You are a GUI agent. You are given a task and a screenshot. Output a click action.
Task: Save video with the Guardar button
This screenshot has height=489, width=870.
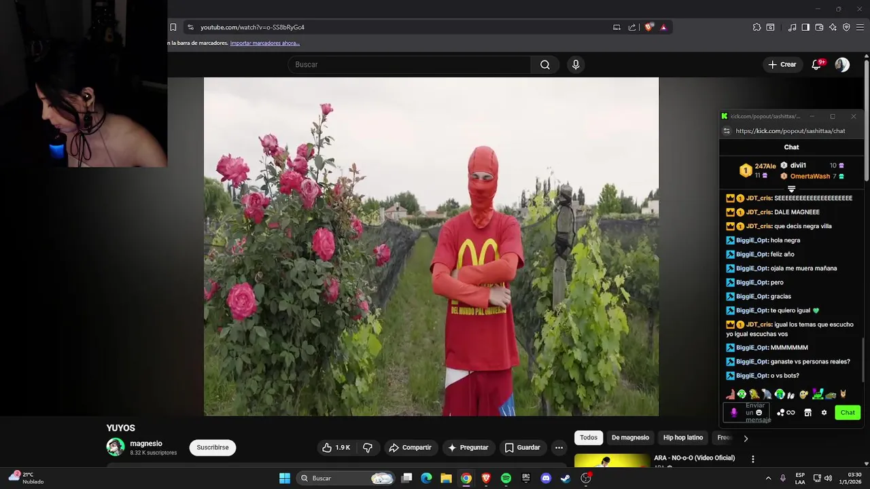point(522,448)
